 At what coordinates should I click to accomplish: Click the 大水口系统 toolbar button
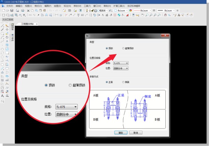8,20
